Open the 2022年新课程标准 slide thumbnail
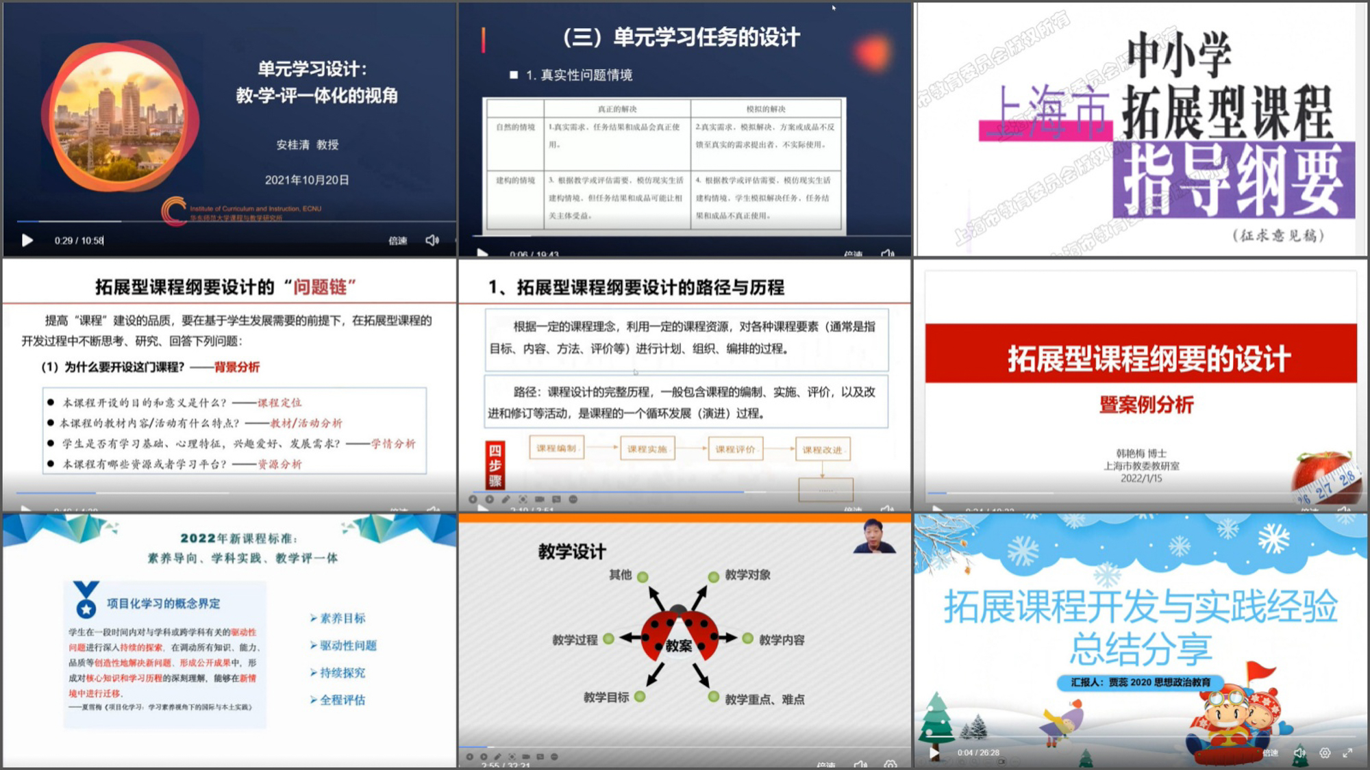 point(229,640)
